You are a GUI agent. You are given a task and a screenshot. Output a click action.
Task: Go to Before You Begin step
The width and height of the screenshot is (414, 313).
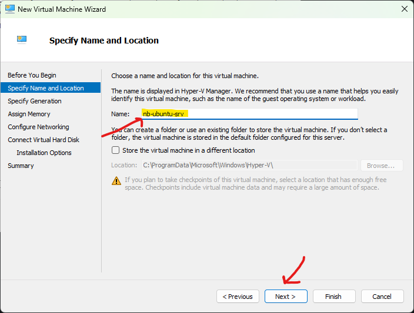tap(32, 75)
